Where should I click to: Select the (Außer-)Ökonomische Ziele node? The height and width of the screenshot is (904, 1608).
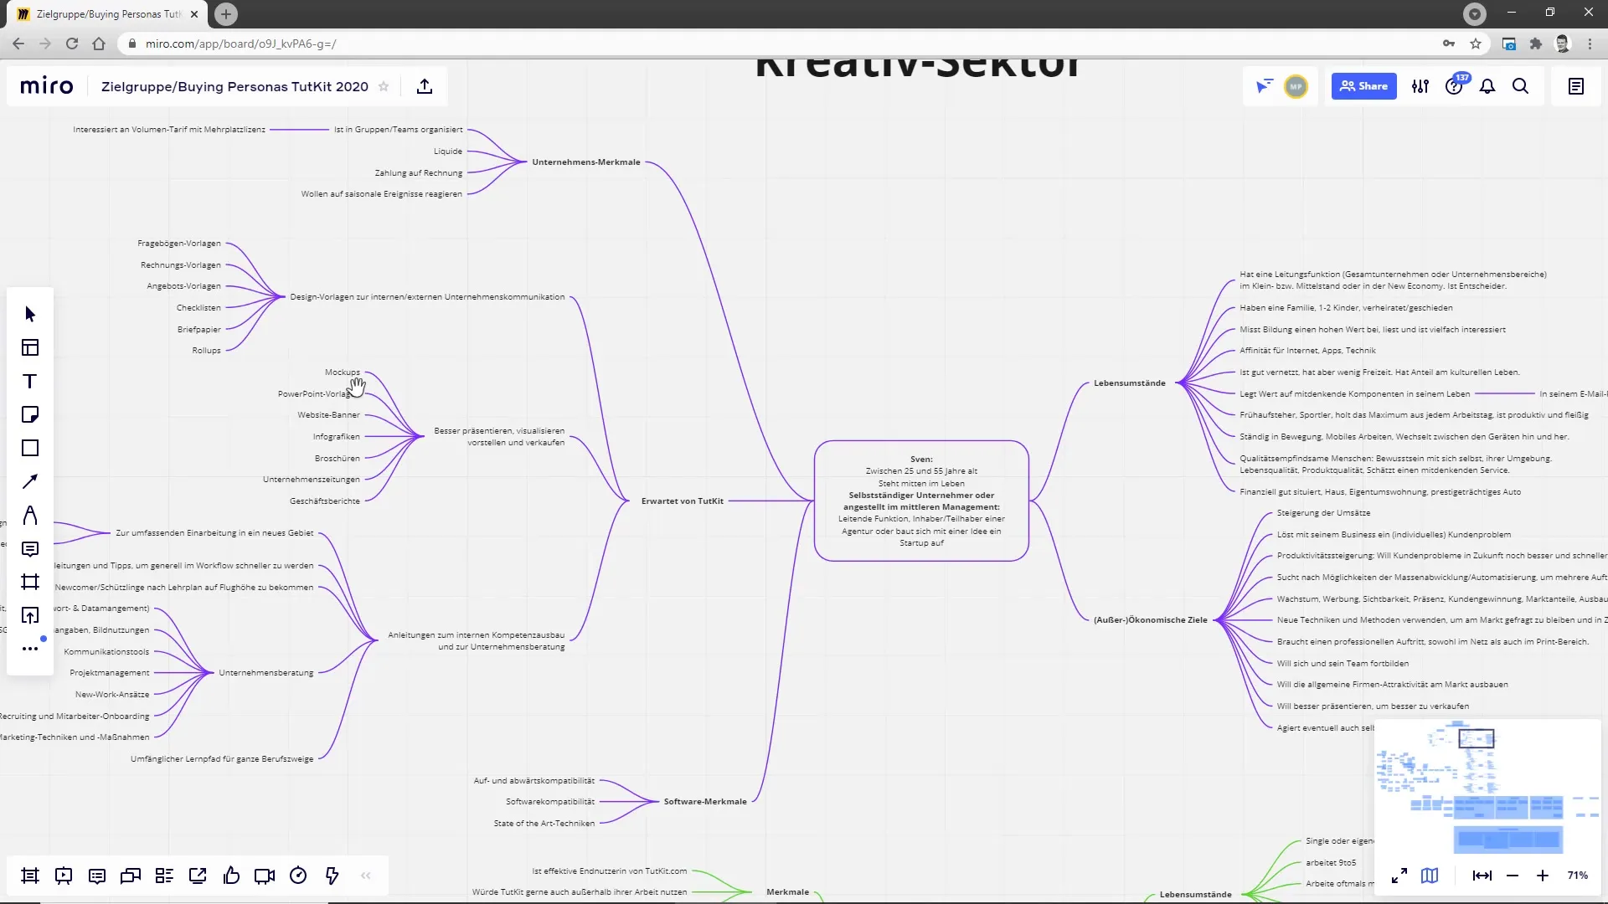tap(1151, 619)
